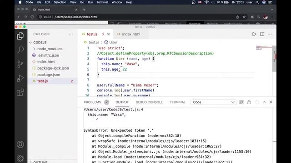
Task: Open the Sources tab in DevTools
Action: pyautogui.click(x=195, y=24)
